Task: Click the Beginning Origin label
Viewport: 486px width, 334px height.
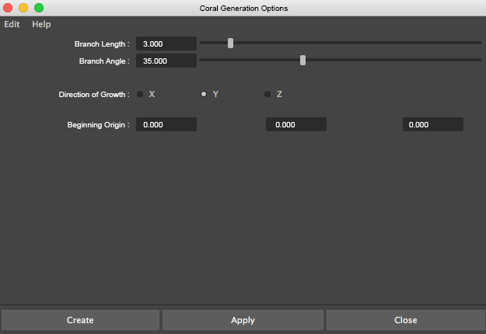Action: 98,125
